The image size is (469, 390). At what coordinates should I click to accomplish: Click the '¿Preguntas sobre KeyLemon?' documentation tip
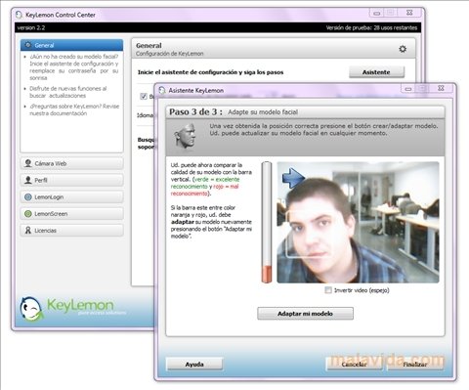pyautogui.click(x=74, y=109)
